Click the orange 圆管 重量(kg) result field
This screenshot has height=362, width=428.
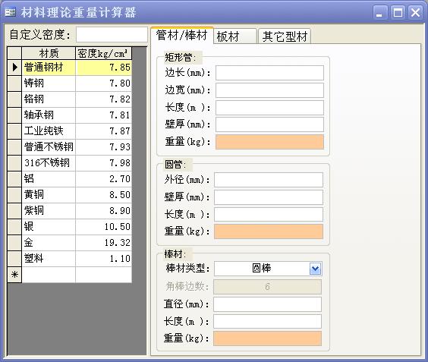point(269,231)
